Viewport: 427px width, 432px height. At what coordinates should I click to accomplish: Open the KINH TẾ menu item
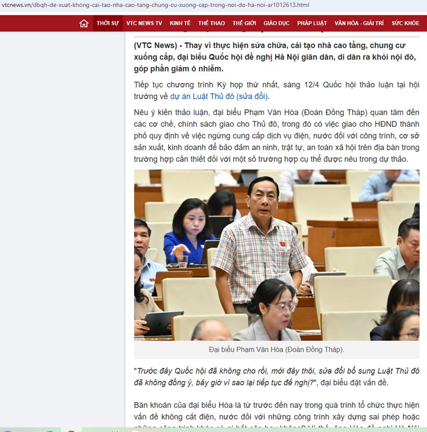180,24
